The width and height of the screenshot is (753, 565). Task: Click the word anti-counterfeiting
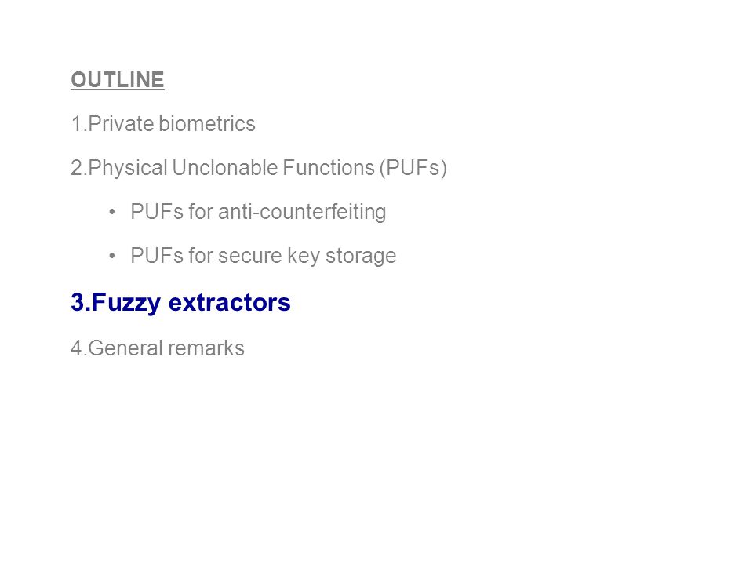302,212
